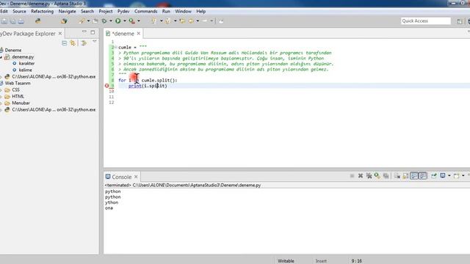Toggle Link with Editor in Package Explorer
Image resolution: width=470 pixels, height=264 pixels.
coord(73,43)
